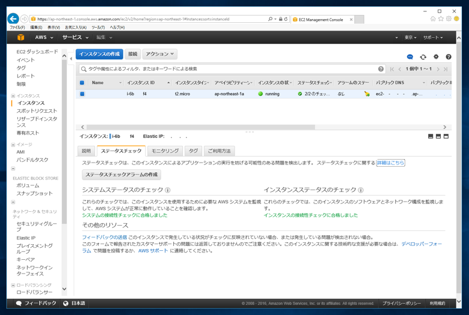The width and height of the screenshot is (469, 315).
Task: Open スポットリクエスト in the sidebar
Action: click(37, 111)
